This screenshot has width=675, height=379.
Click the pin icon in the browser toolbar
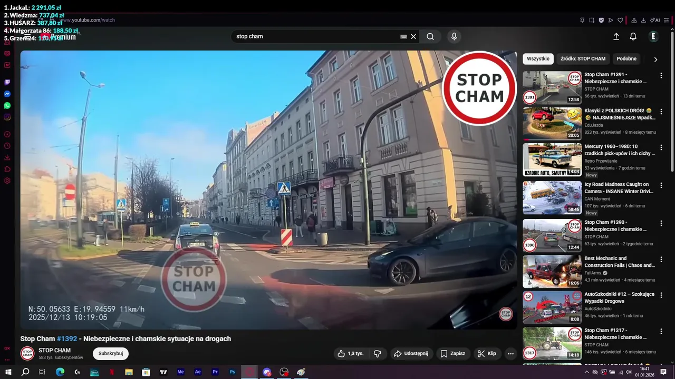pyautogui.click(x=582, y=21)
